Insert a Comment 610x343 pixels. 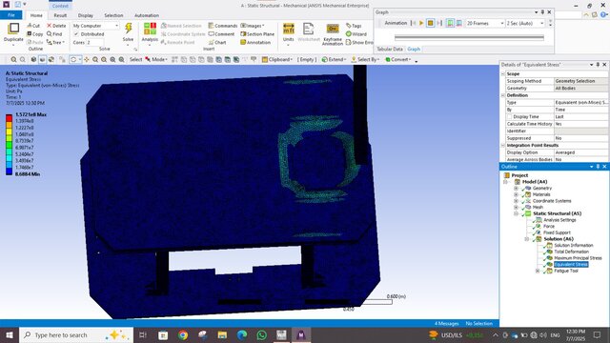[x=221, y=34]
